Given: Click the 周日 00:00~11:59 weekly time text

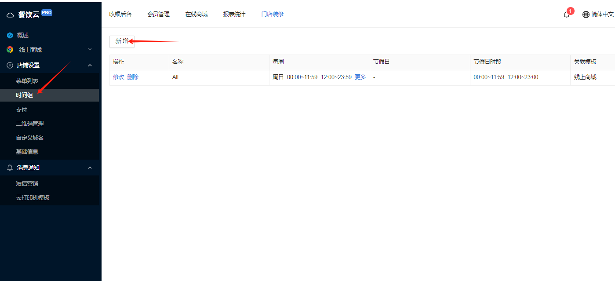Looking at the screenshot, I should tap(295, 77).
